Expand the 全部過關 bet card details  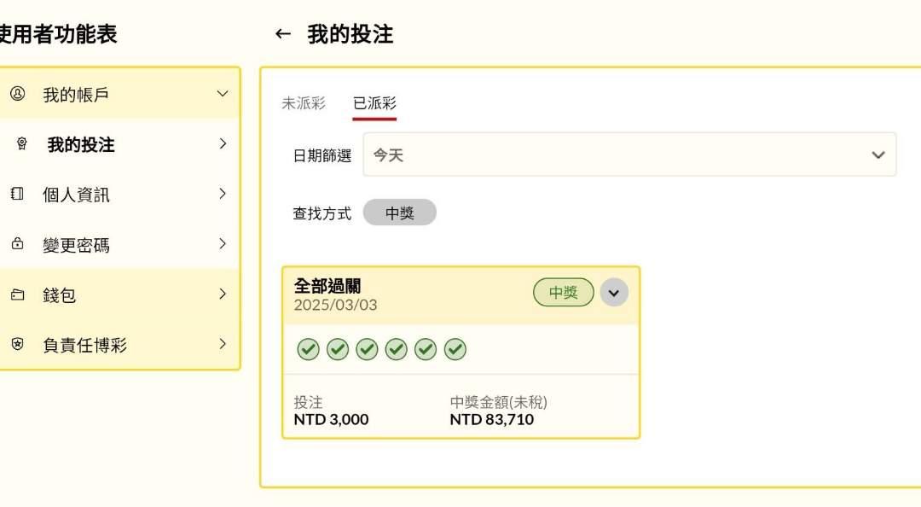(x=614, y=293)
